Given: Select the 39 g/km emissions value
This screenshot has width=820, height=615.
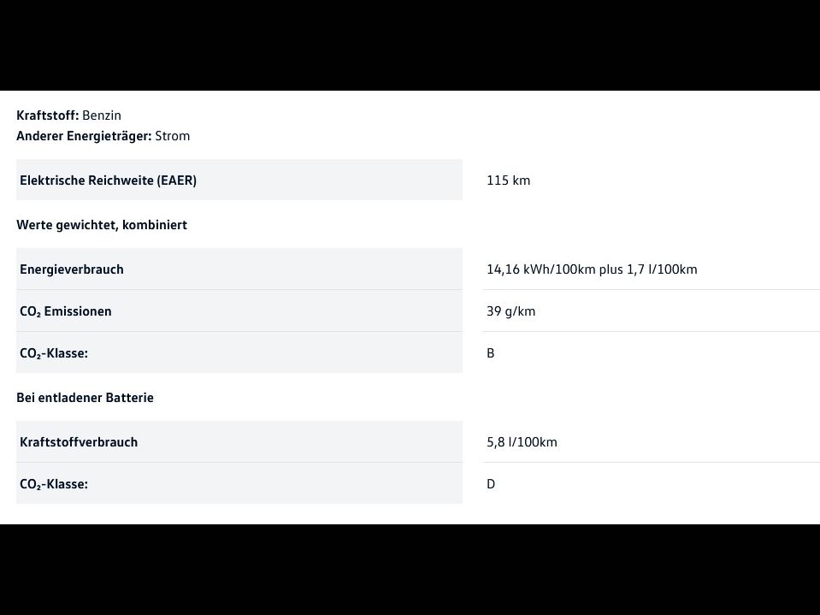Looking at the screenshot, I should coord(510,311).
